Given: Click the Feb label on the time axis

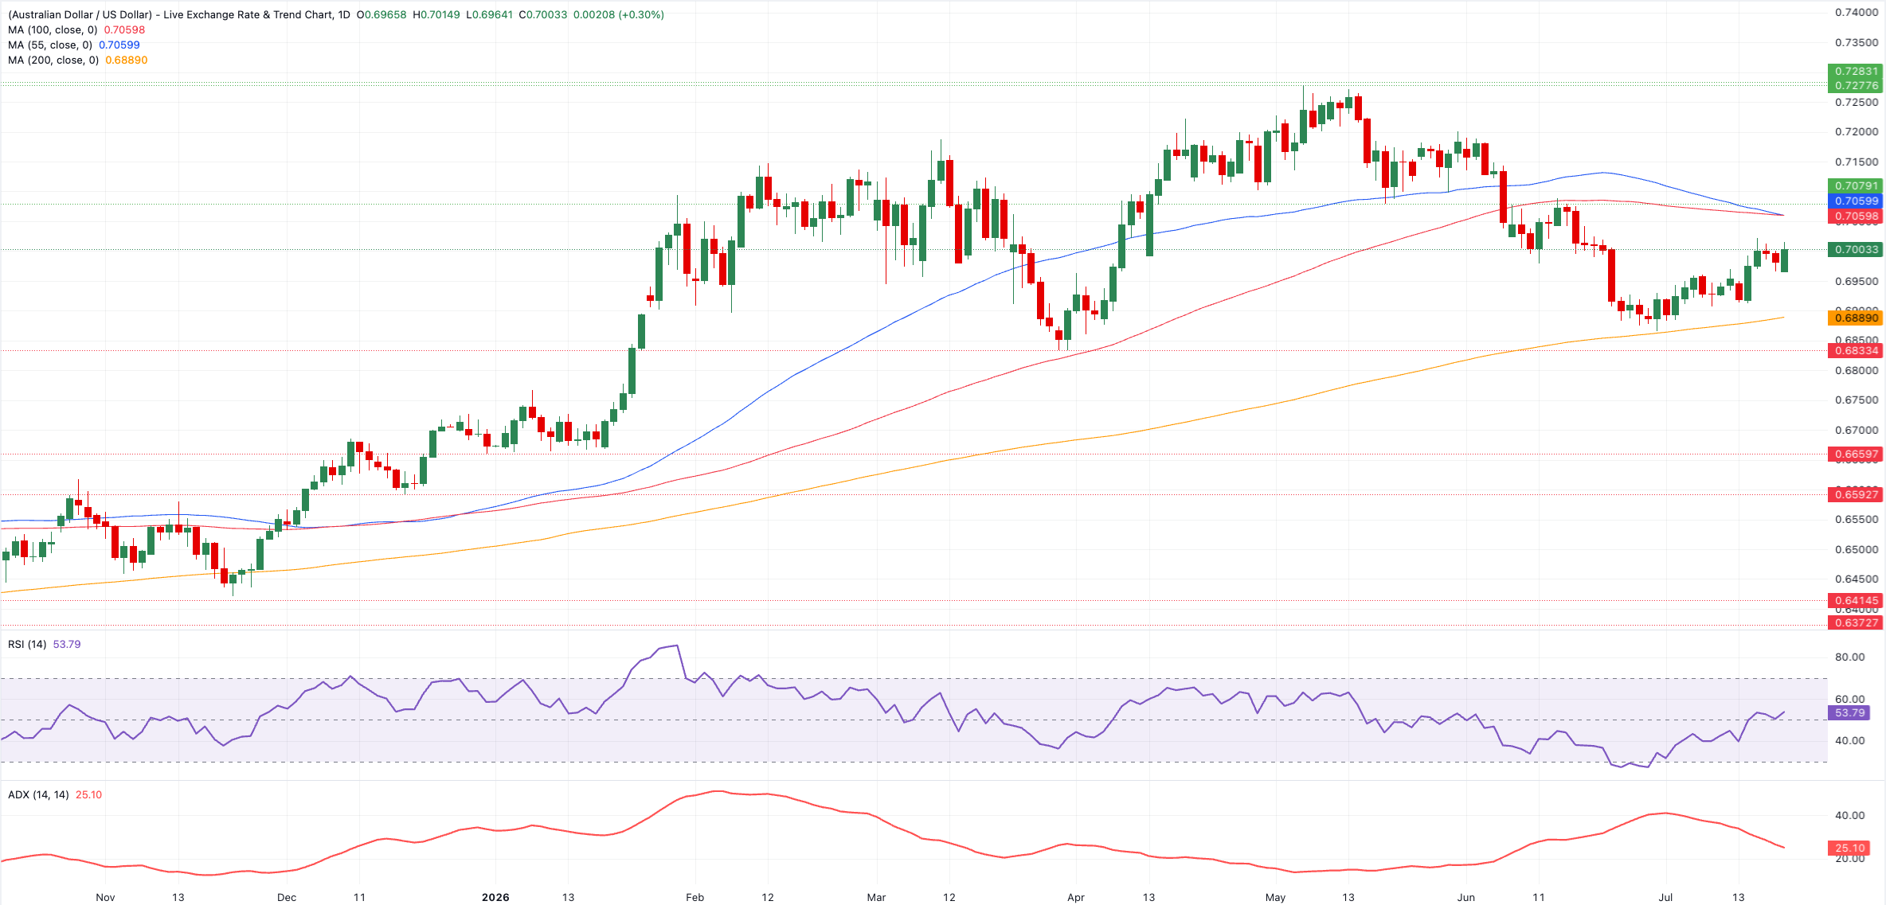Looking at the screenshot, I should click(x=695, y=897).
